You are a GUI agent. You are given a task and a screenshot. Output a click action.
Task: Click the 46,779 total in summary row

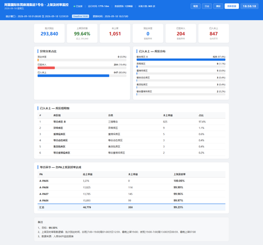point(87,207)
